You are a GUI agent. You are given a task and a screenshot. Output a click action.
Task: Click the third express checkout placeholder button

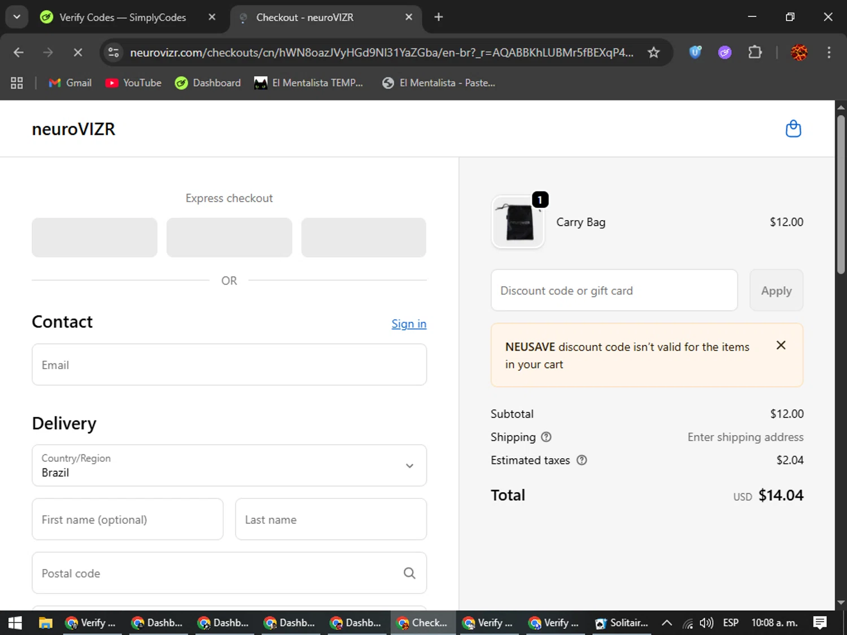364,238
